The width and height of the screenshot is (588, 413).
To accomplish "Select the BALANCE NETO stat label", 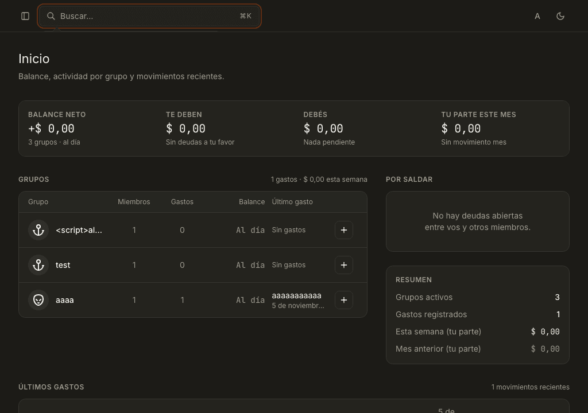I will [x=57, y=115].
